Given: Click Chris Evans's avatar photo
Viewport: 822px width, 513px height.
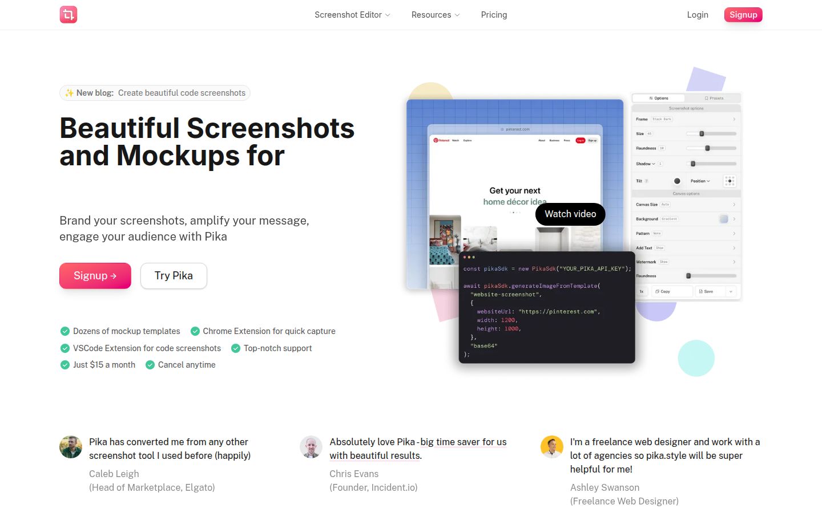Looking at the screenshot, I should pyautogui.click(x=311, y=447).
